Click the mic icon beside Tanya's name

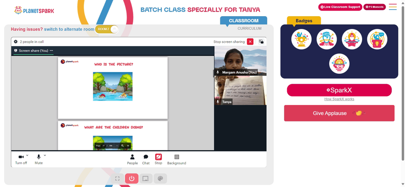pyautogui.click(x=218, y=102)
